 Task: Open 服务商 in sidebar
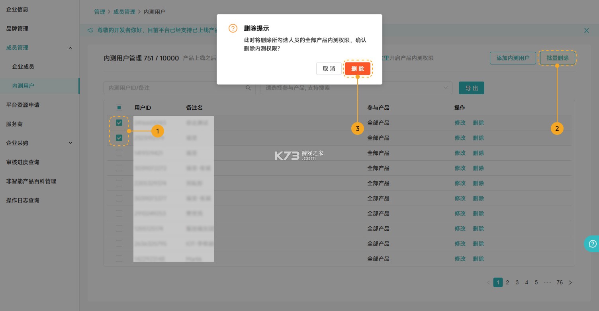tap(14, 124)
